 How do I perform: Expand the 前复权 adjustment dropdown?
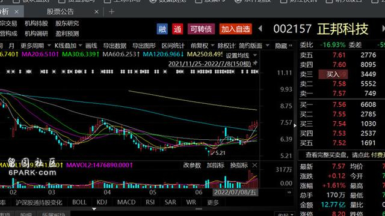click(x=212, y=46)
